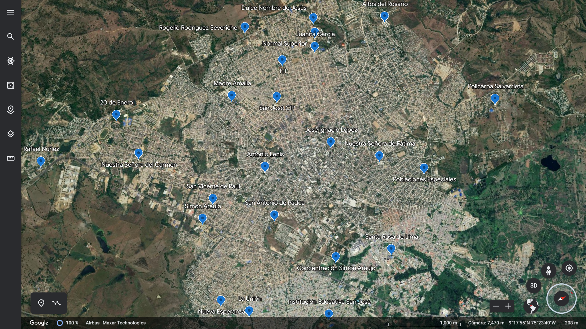586x329 pixels.
Task: Click the compass to reset north
Action: pyautogui.click(x=561, y=299)
